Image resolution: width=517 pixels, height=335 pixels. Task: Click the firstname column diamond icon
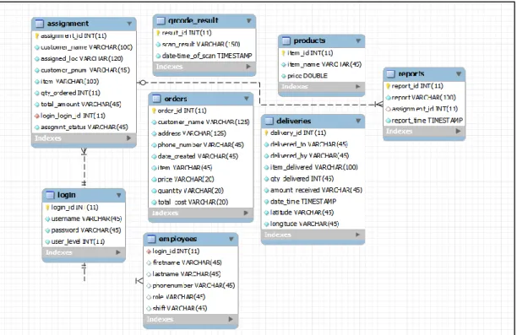coord(149,263)
